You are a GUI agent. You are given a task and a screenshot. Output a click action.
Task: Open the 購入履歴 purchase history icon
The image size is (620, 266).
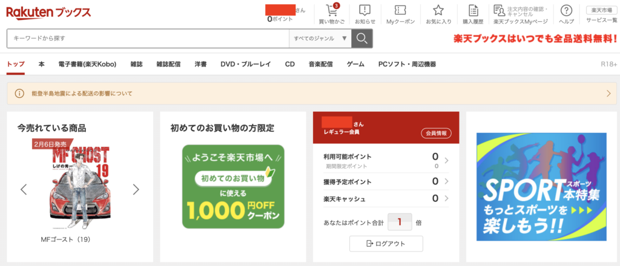tap(473, 10)
